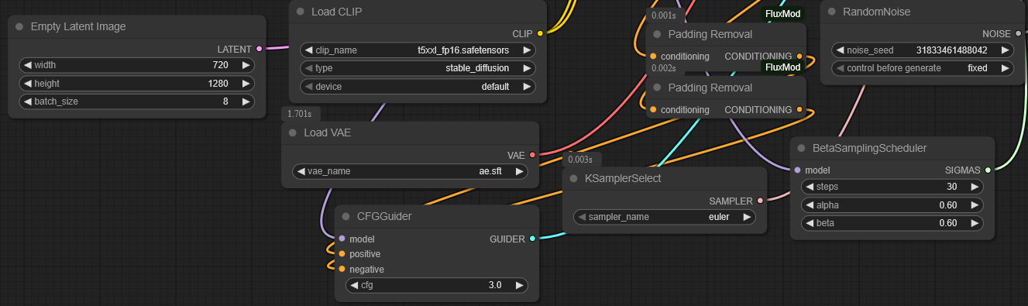The height and width of the screenshot is (306, 1028).
Task: Change the control before generate fixed option
Action: point(923,68)
